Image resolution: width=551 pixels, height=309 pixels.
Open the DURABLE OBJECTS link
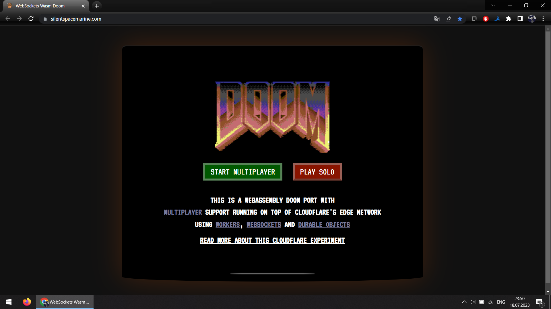[324, 225]
